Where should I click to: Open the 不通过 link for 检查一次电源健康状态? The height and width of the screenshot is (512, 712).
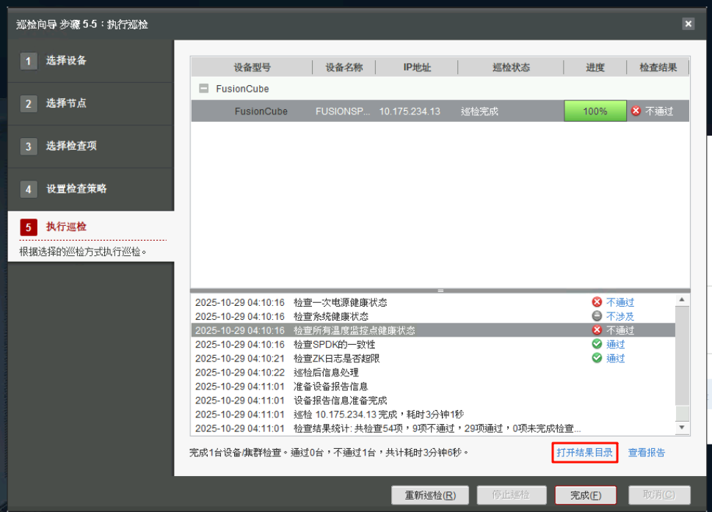coord(620,302)
